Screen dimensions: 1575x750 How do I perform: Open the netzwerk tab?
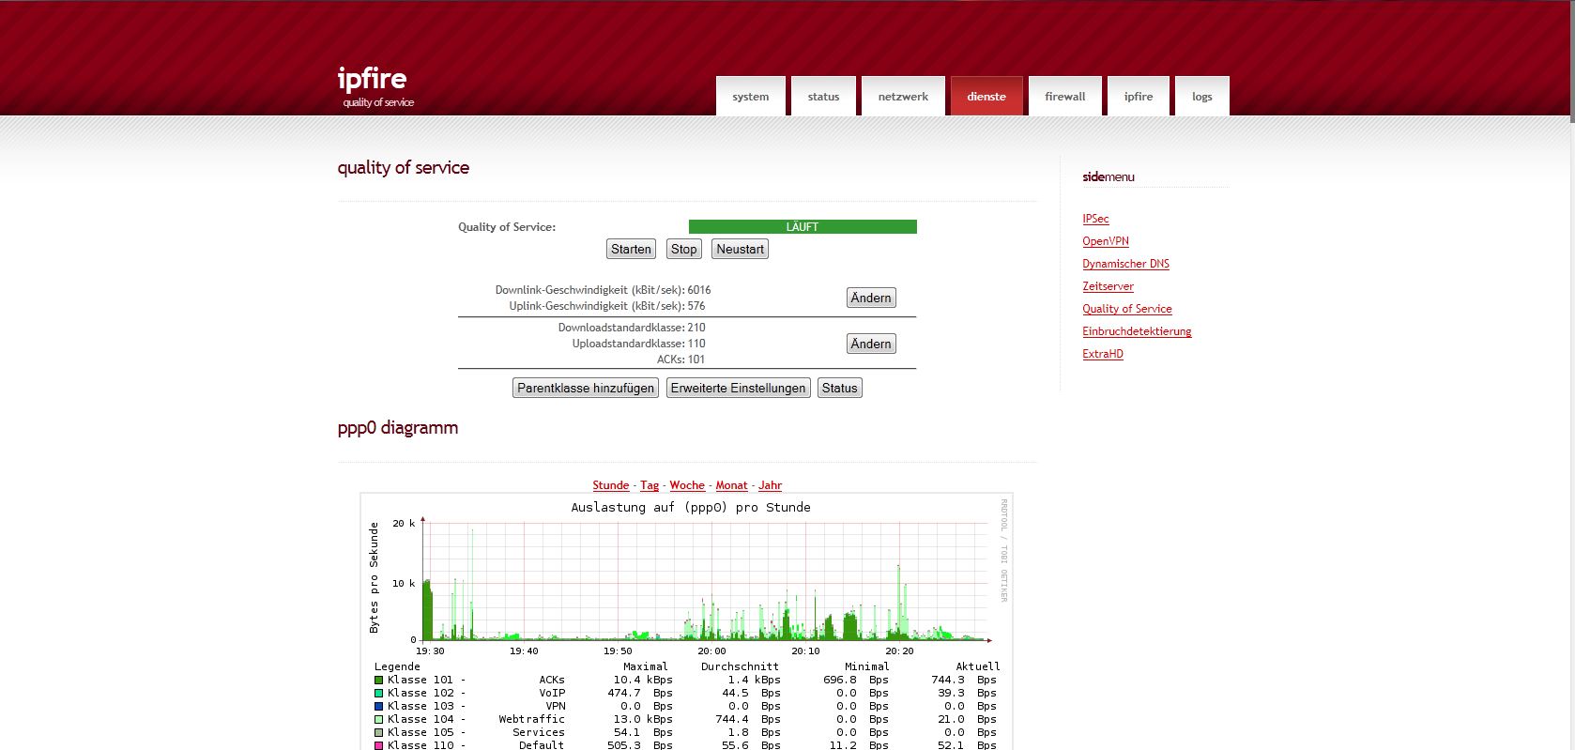click(903, 97)
